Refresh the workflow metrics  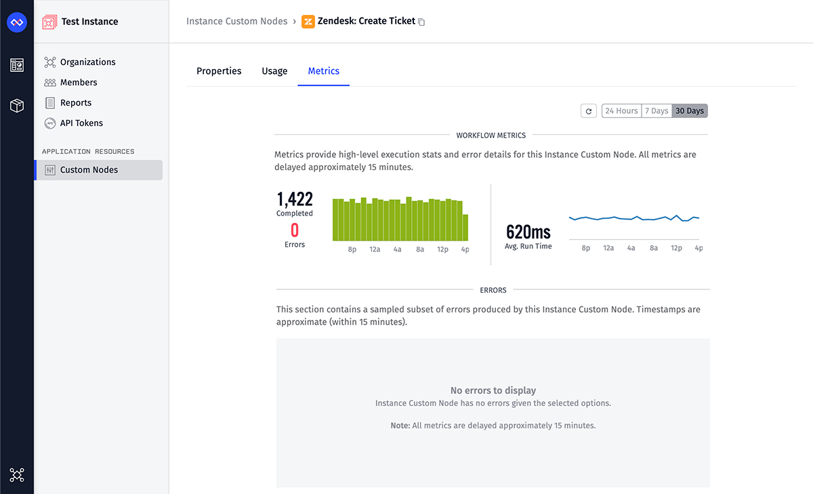click(589, 111)
